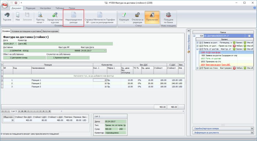
Task: Tick the checkbox in folder row 526
Action: pyautogui.click(x=249, y=36)
